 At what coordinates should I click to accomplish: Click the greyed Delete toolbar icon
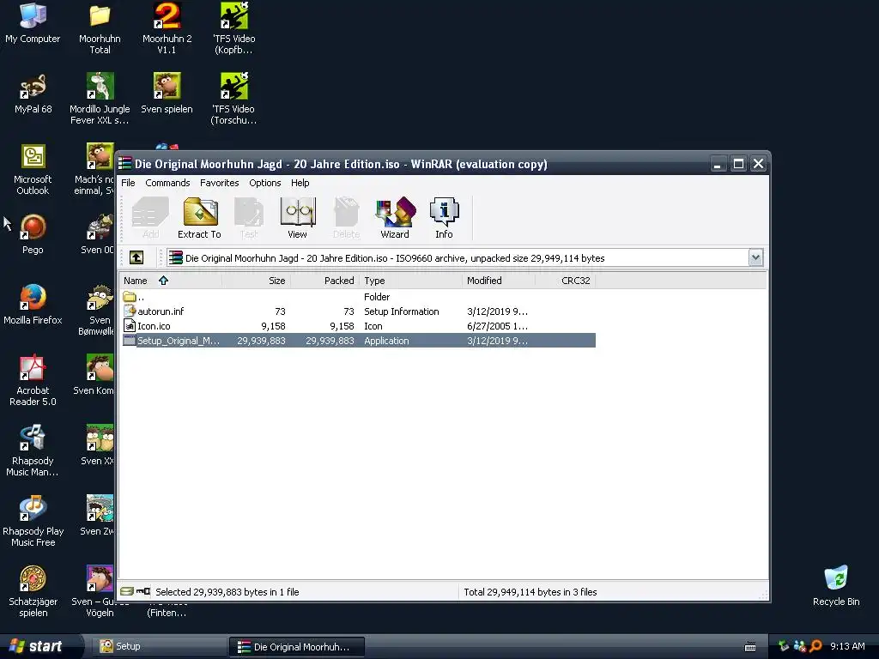point(346,218)
